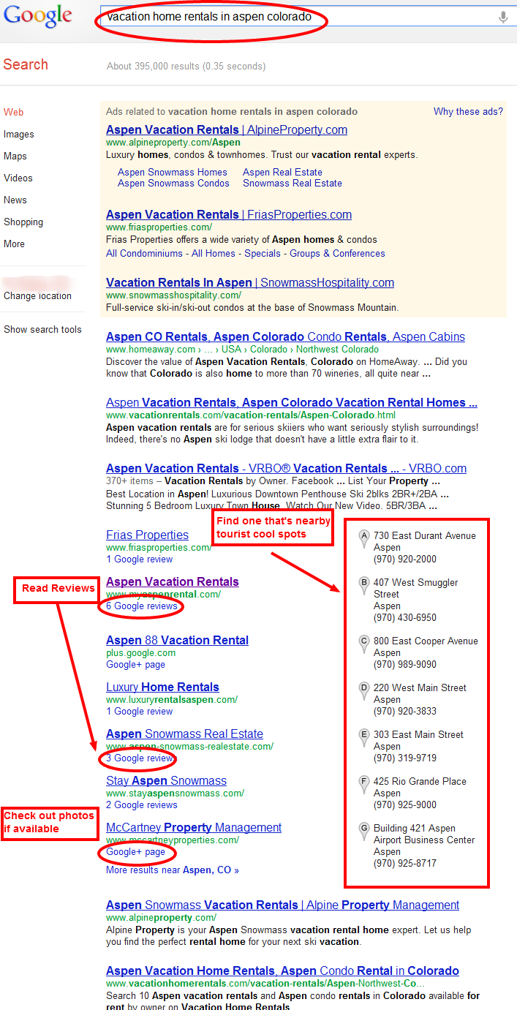Open the Aspen CO Rentals HomeAway result
517x1010 pixels.
pos(285,337)
